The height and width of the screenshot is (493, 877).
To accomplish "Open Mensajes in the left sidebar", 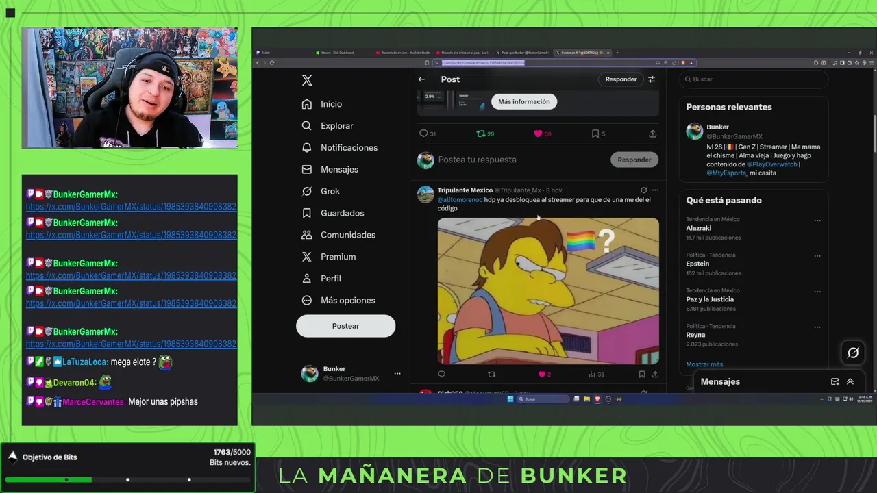I will (330, 170).
